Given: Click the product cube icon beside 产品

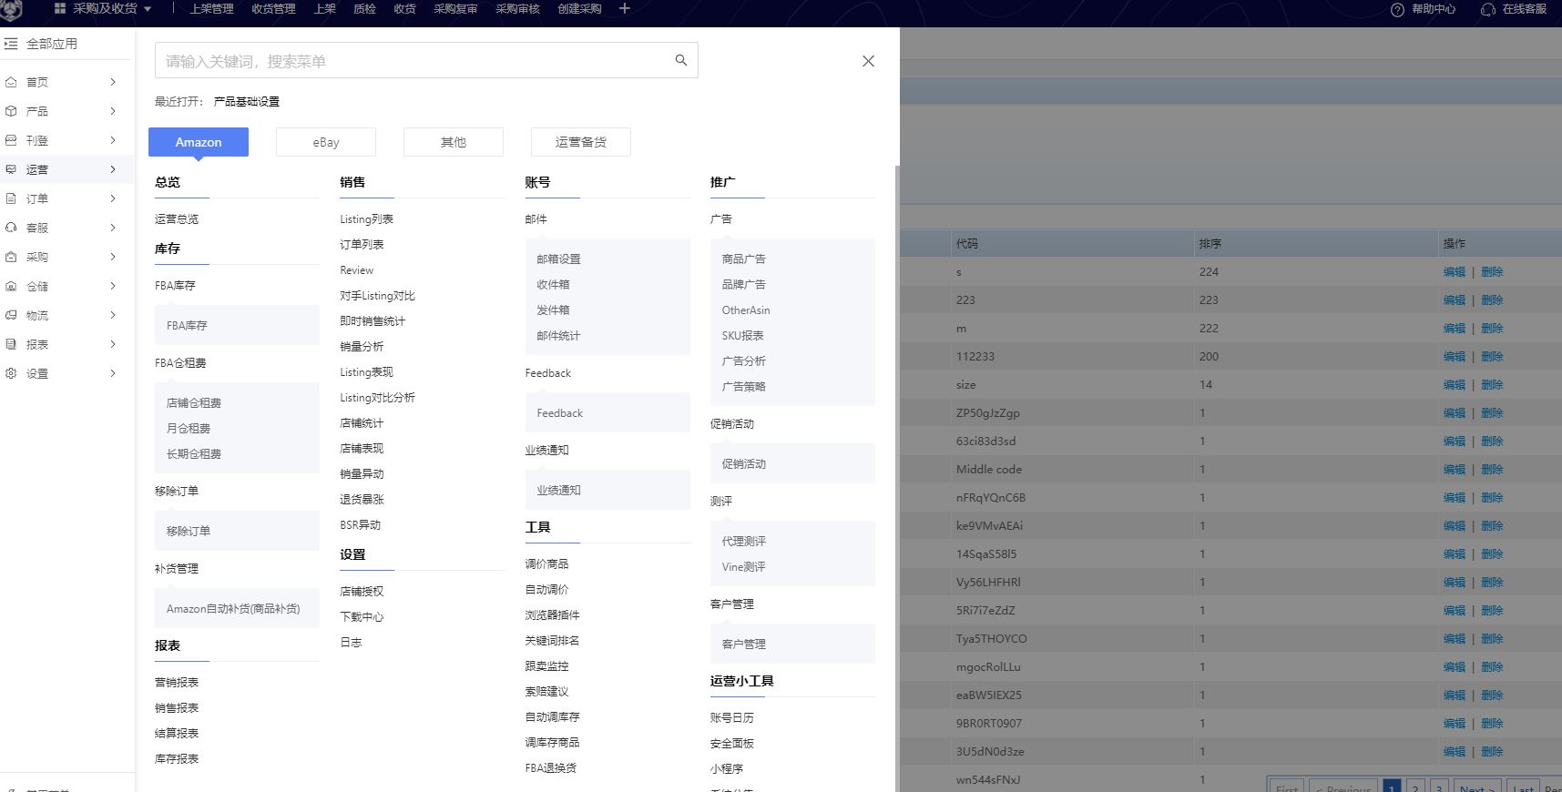Looking at the screenshot, I should (x=11, y=111).
